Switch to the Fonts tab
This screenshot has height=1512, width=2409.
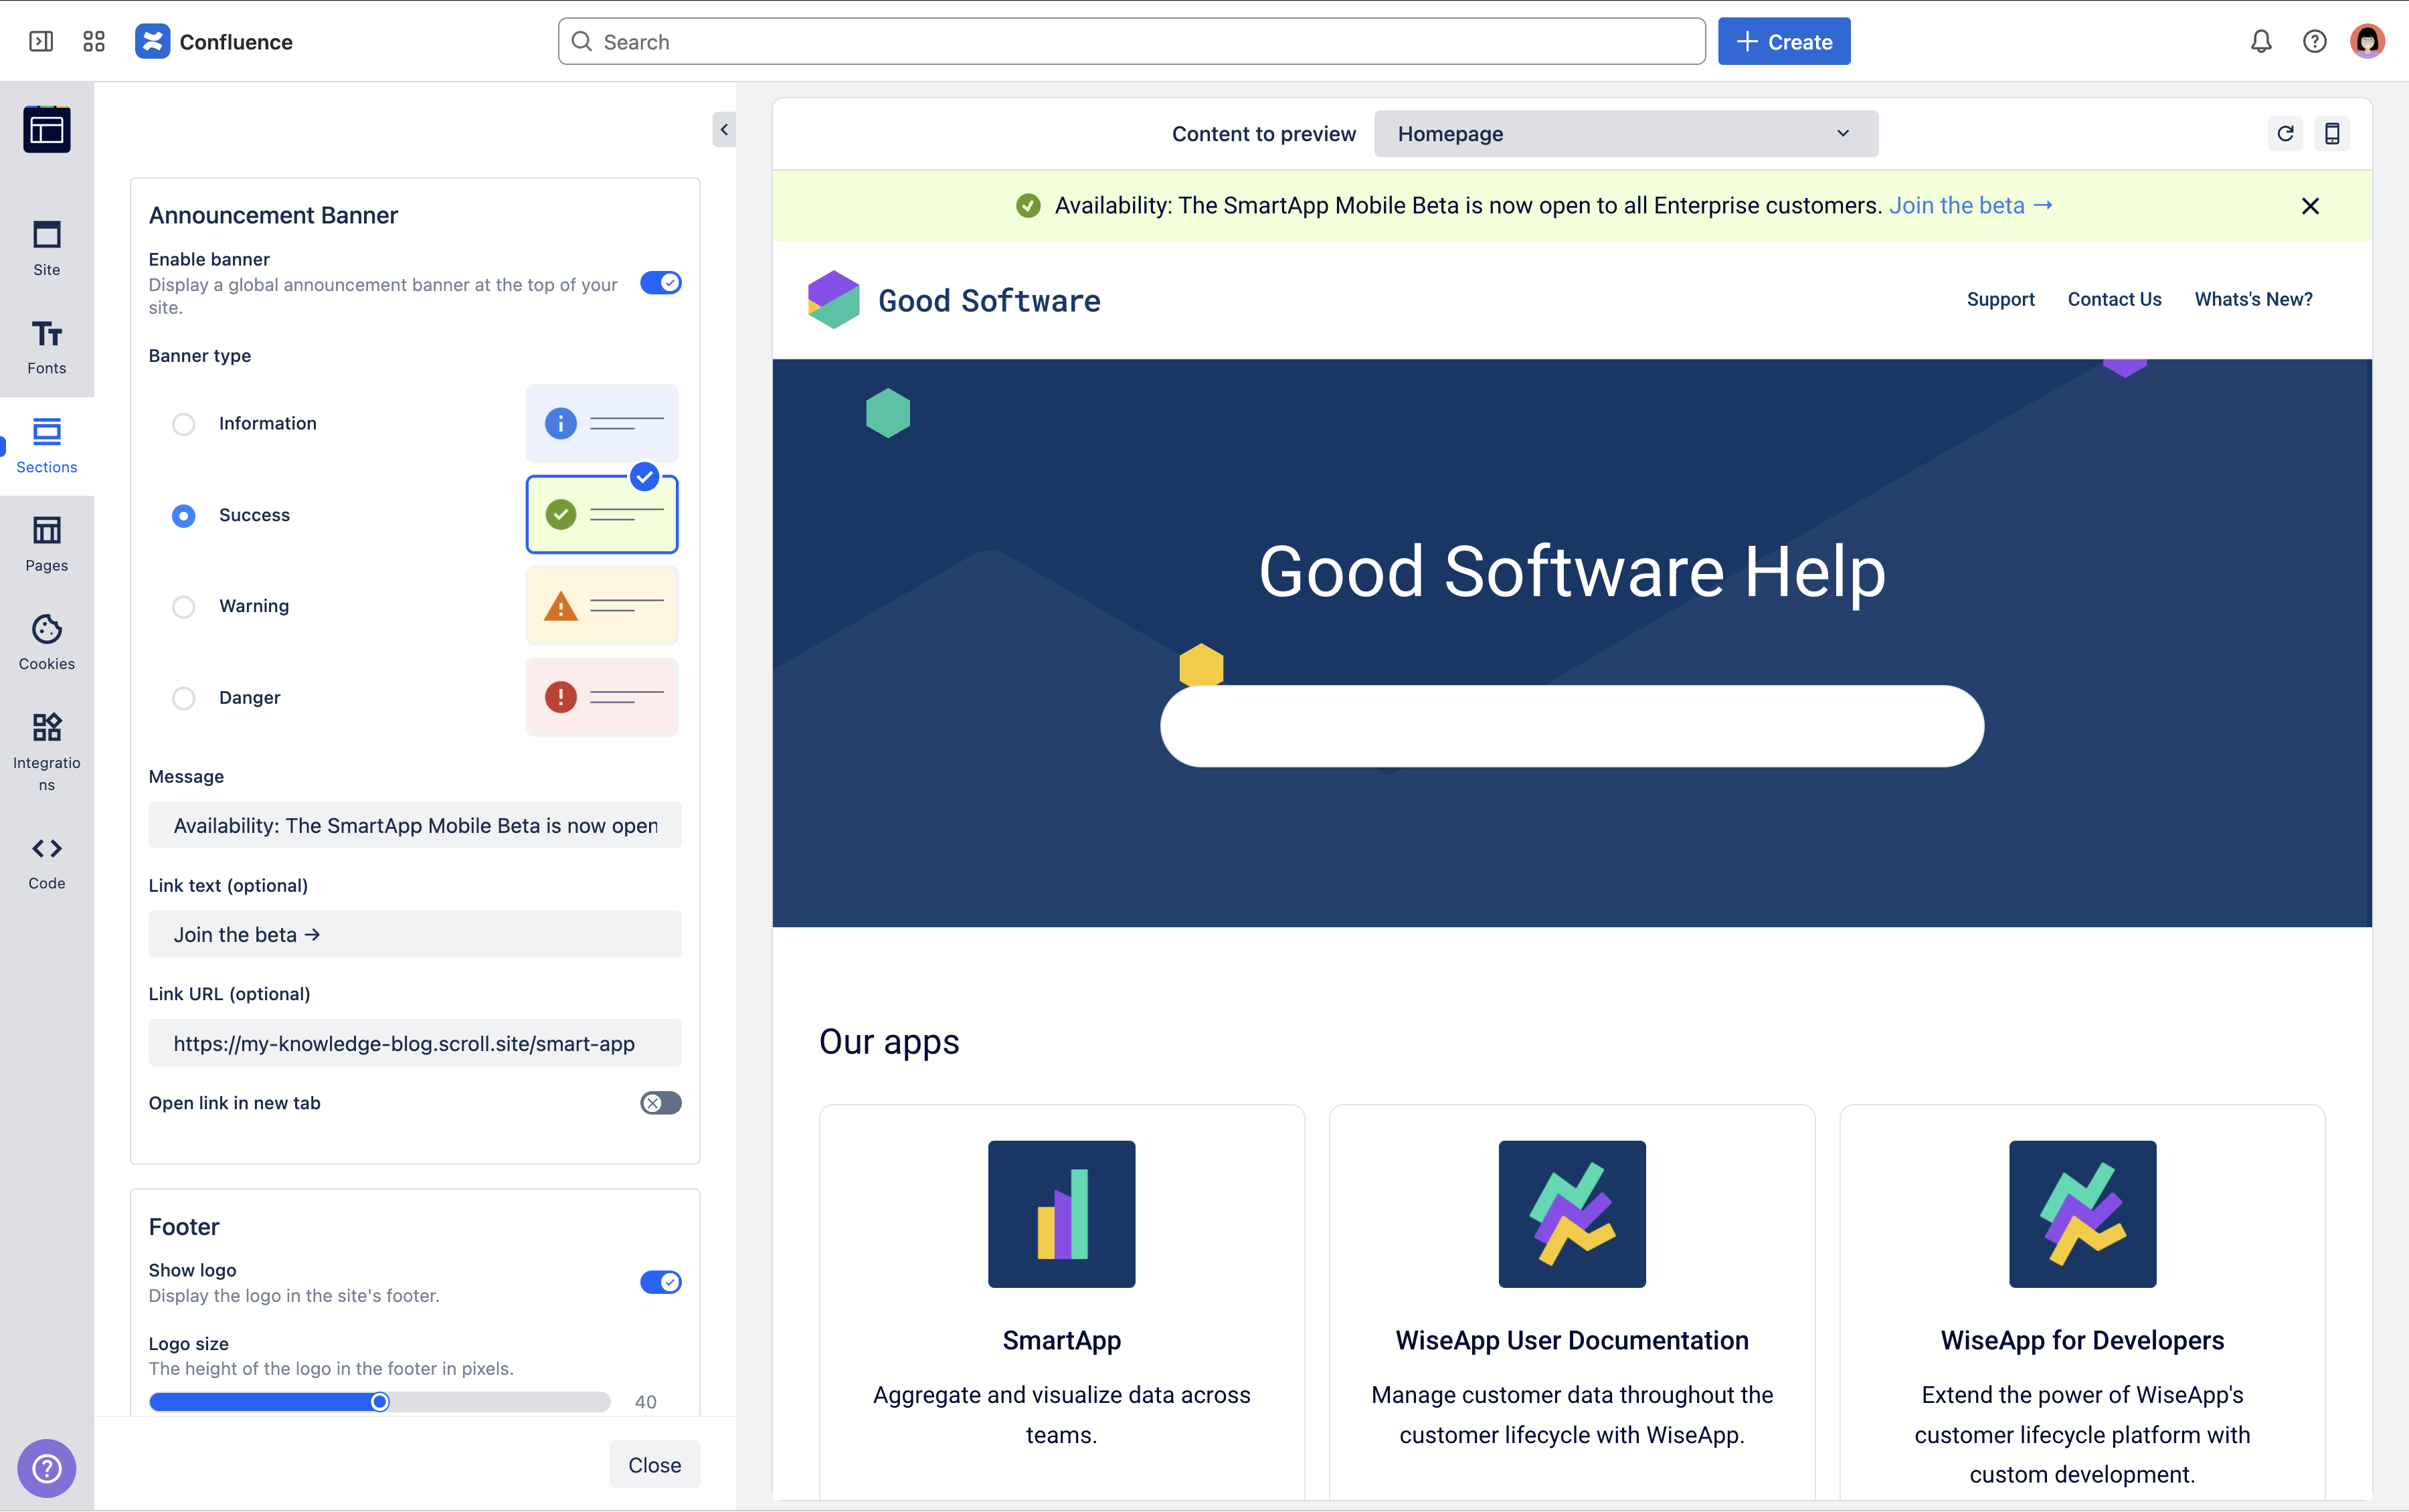pyautogui.click(x=47, y=346)
